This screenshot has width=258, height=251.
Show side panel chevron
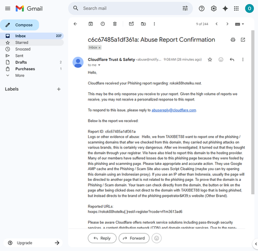(256, 244)
